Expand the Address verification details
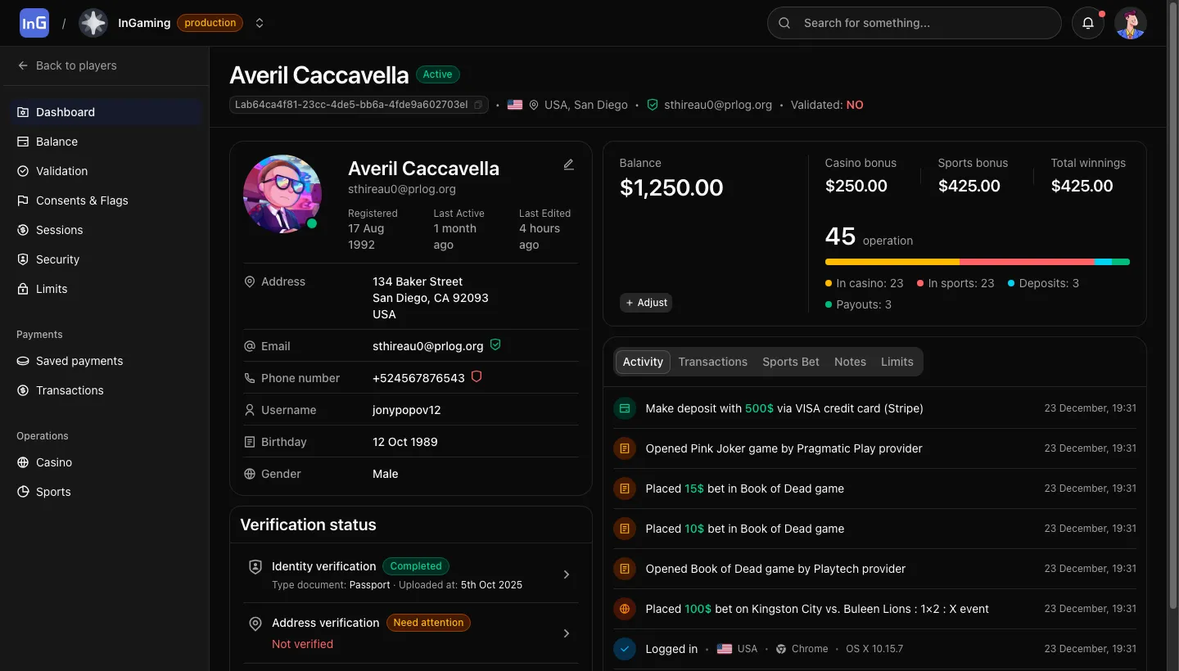The image size is (1179, 671). [x=566, y=633]
